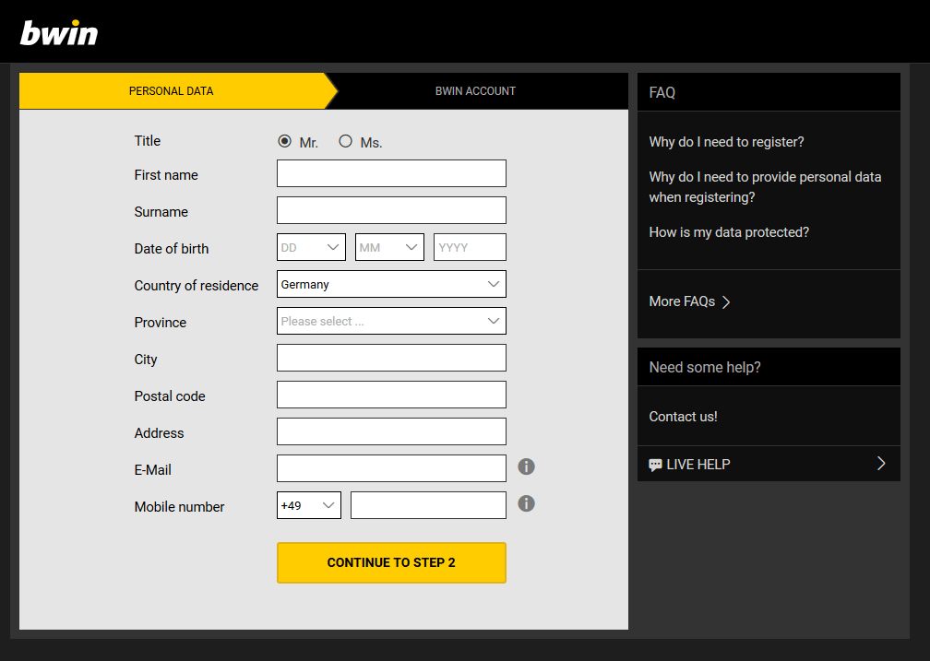The image size is (930, 661).
Task: Click the 'FAQ' panel heading
Action: (662, 92)
